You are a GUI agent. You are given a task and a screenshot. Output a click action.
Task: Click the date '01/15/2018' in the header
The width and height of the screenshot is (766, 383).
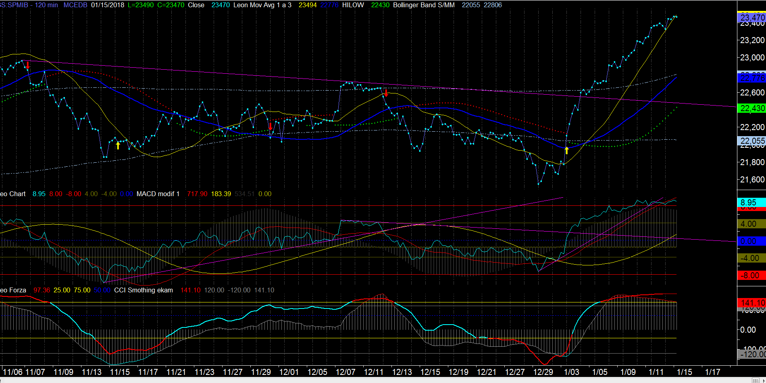108,5
